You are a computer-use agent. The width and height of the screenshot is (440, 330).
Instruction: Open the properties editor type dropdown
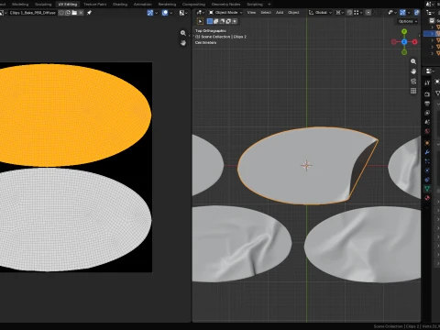[430, 71]
